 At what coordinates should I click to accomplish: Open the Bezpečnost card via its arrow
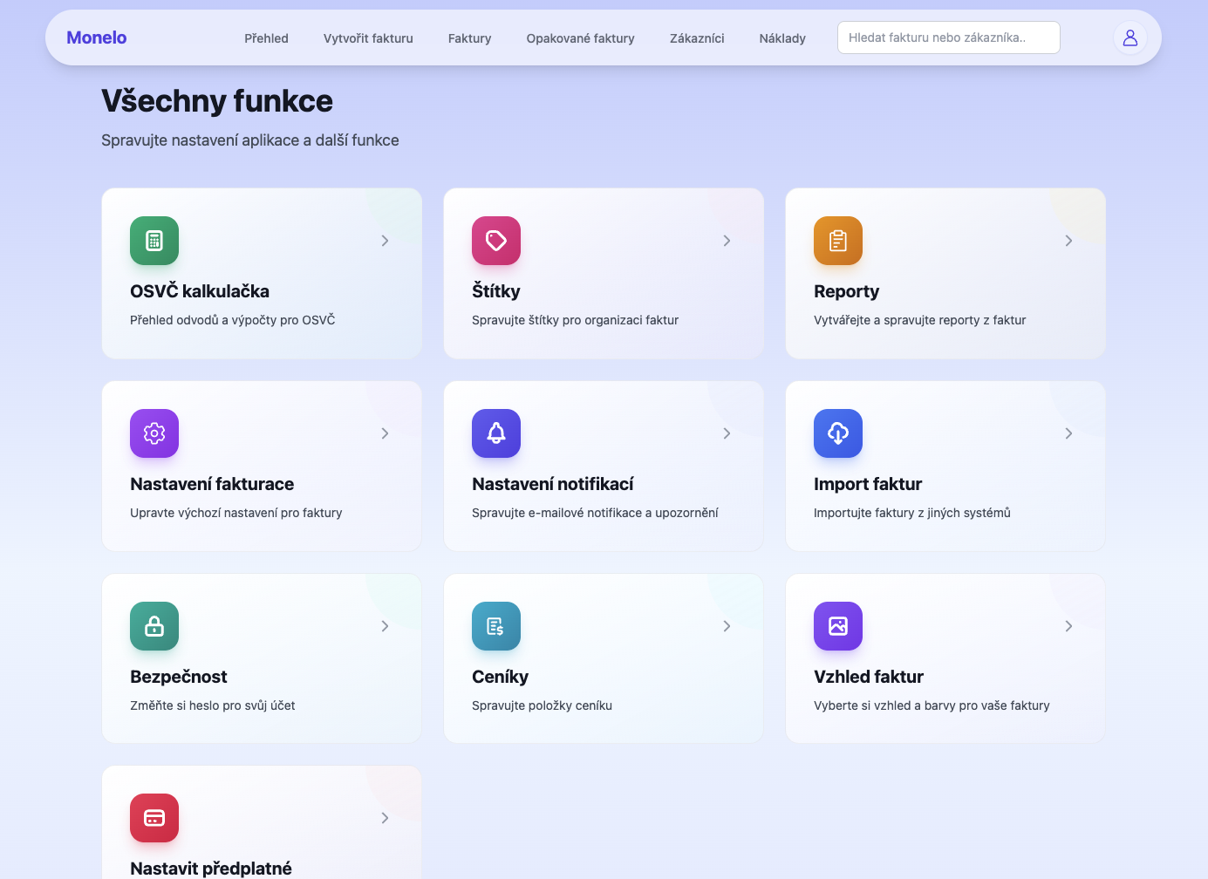[x=385, y=625]
